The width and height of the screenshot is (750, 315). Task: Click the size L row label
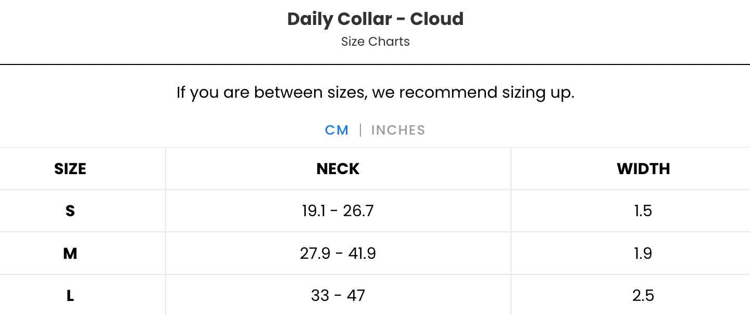70,295
